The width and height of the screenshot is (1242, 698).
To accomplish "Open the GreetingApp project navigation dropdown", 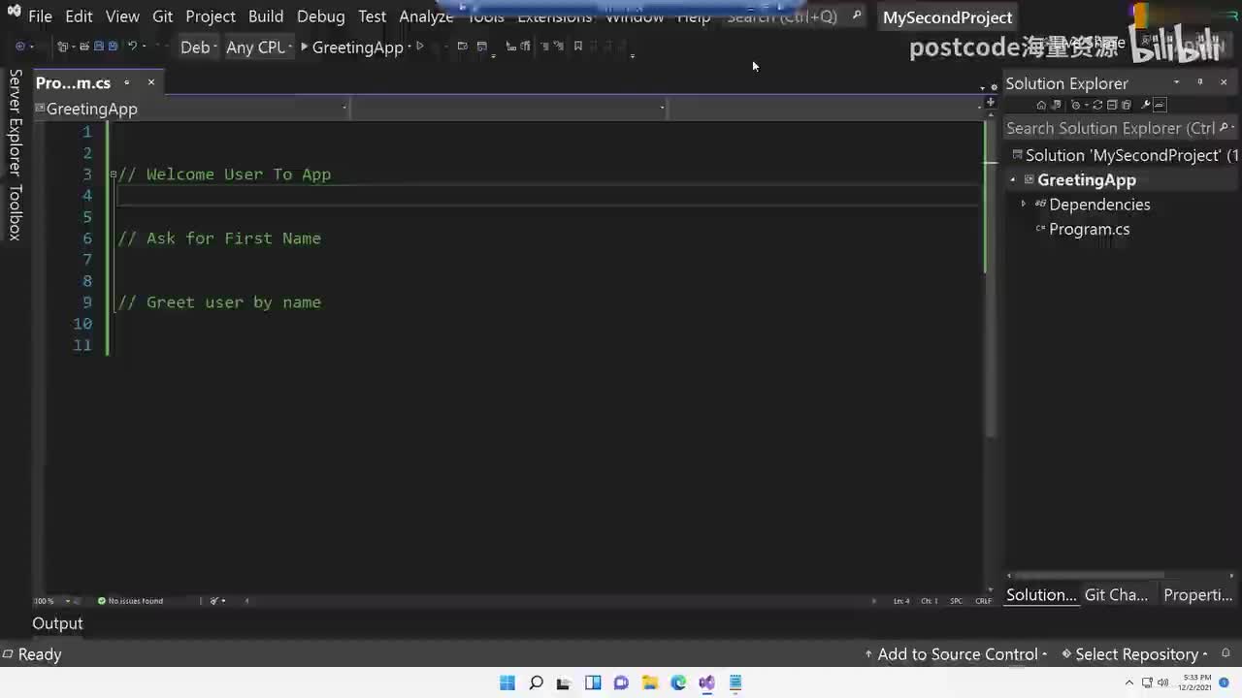I will click(192, 109).
